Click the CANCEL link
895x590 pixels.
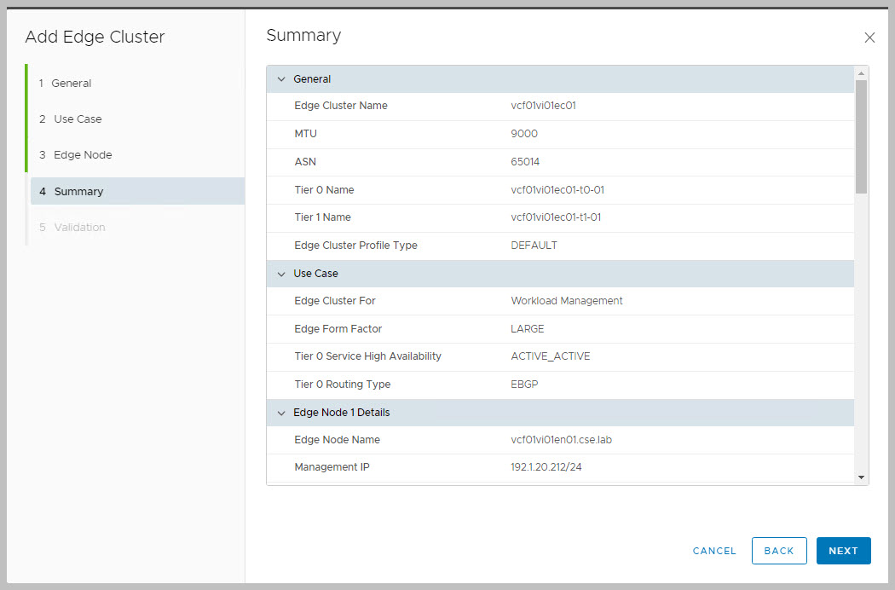pos(714,551)
